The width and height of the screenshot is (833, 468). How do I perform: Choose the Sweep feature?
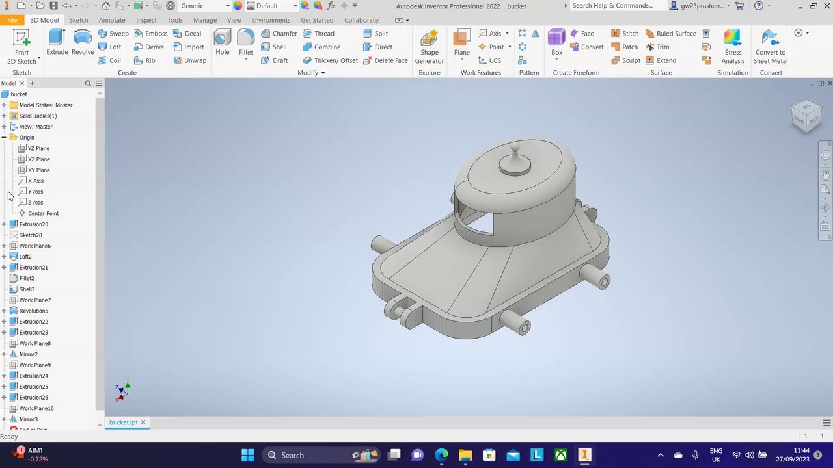pos(113,34)
